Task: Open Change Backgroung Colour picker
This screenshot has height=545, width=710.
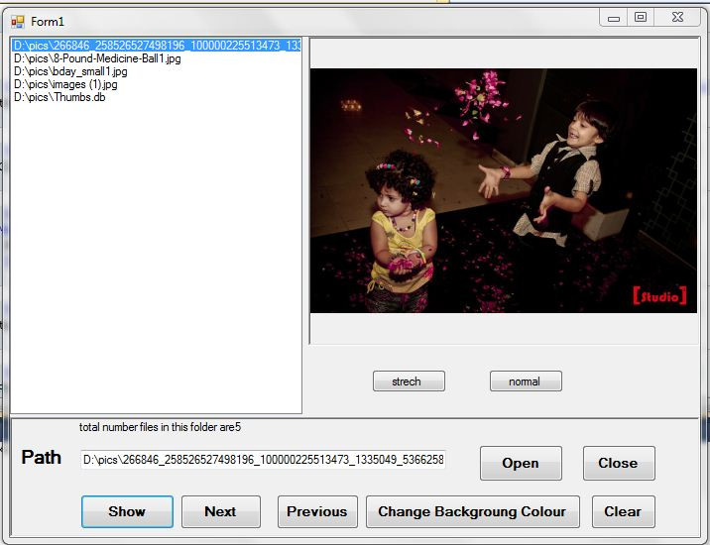Action: (x=472, y=511)
